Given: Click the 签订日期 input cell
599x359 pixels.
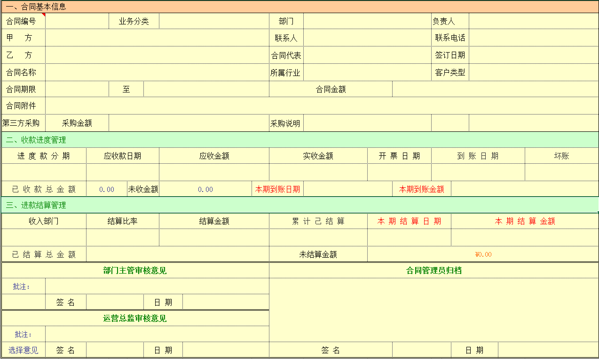Looking at the screenshot, I should tap(533, 55).
